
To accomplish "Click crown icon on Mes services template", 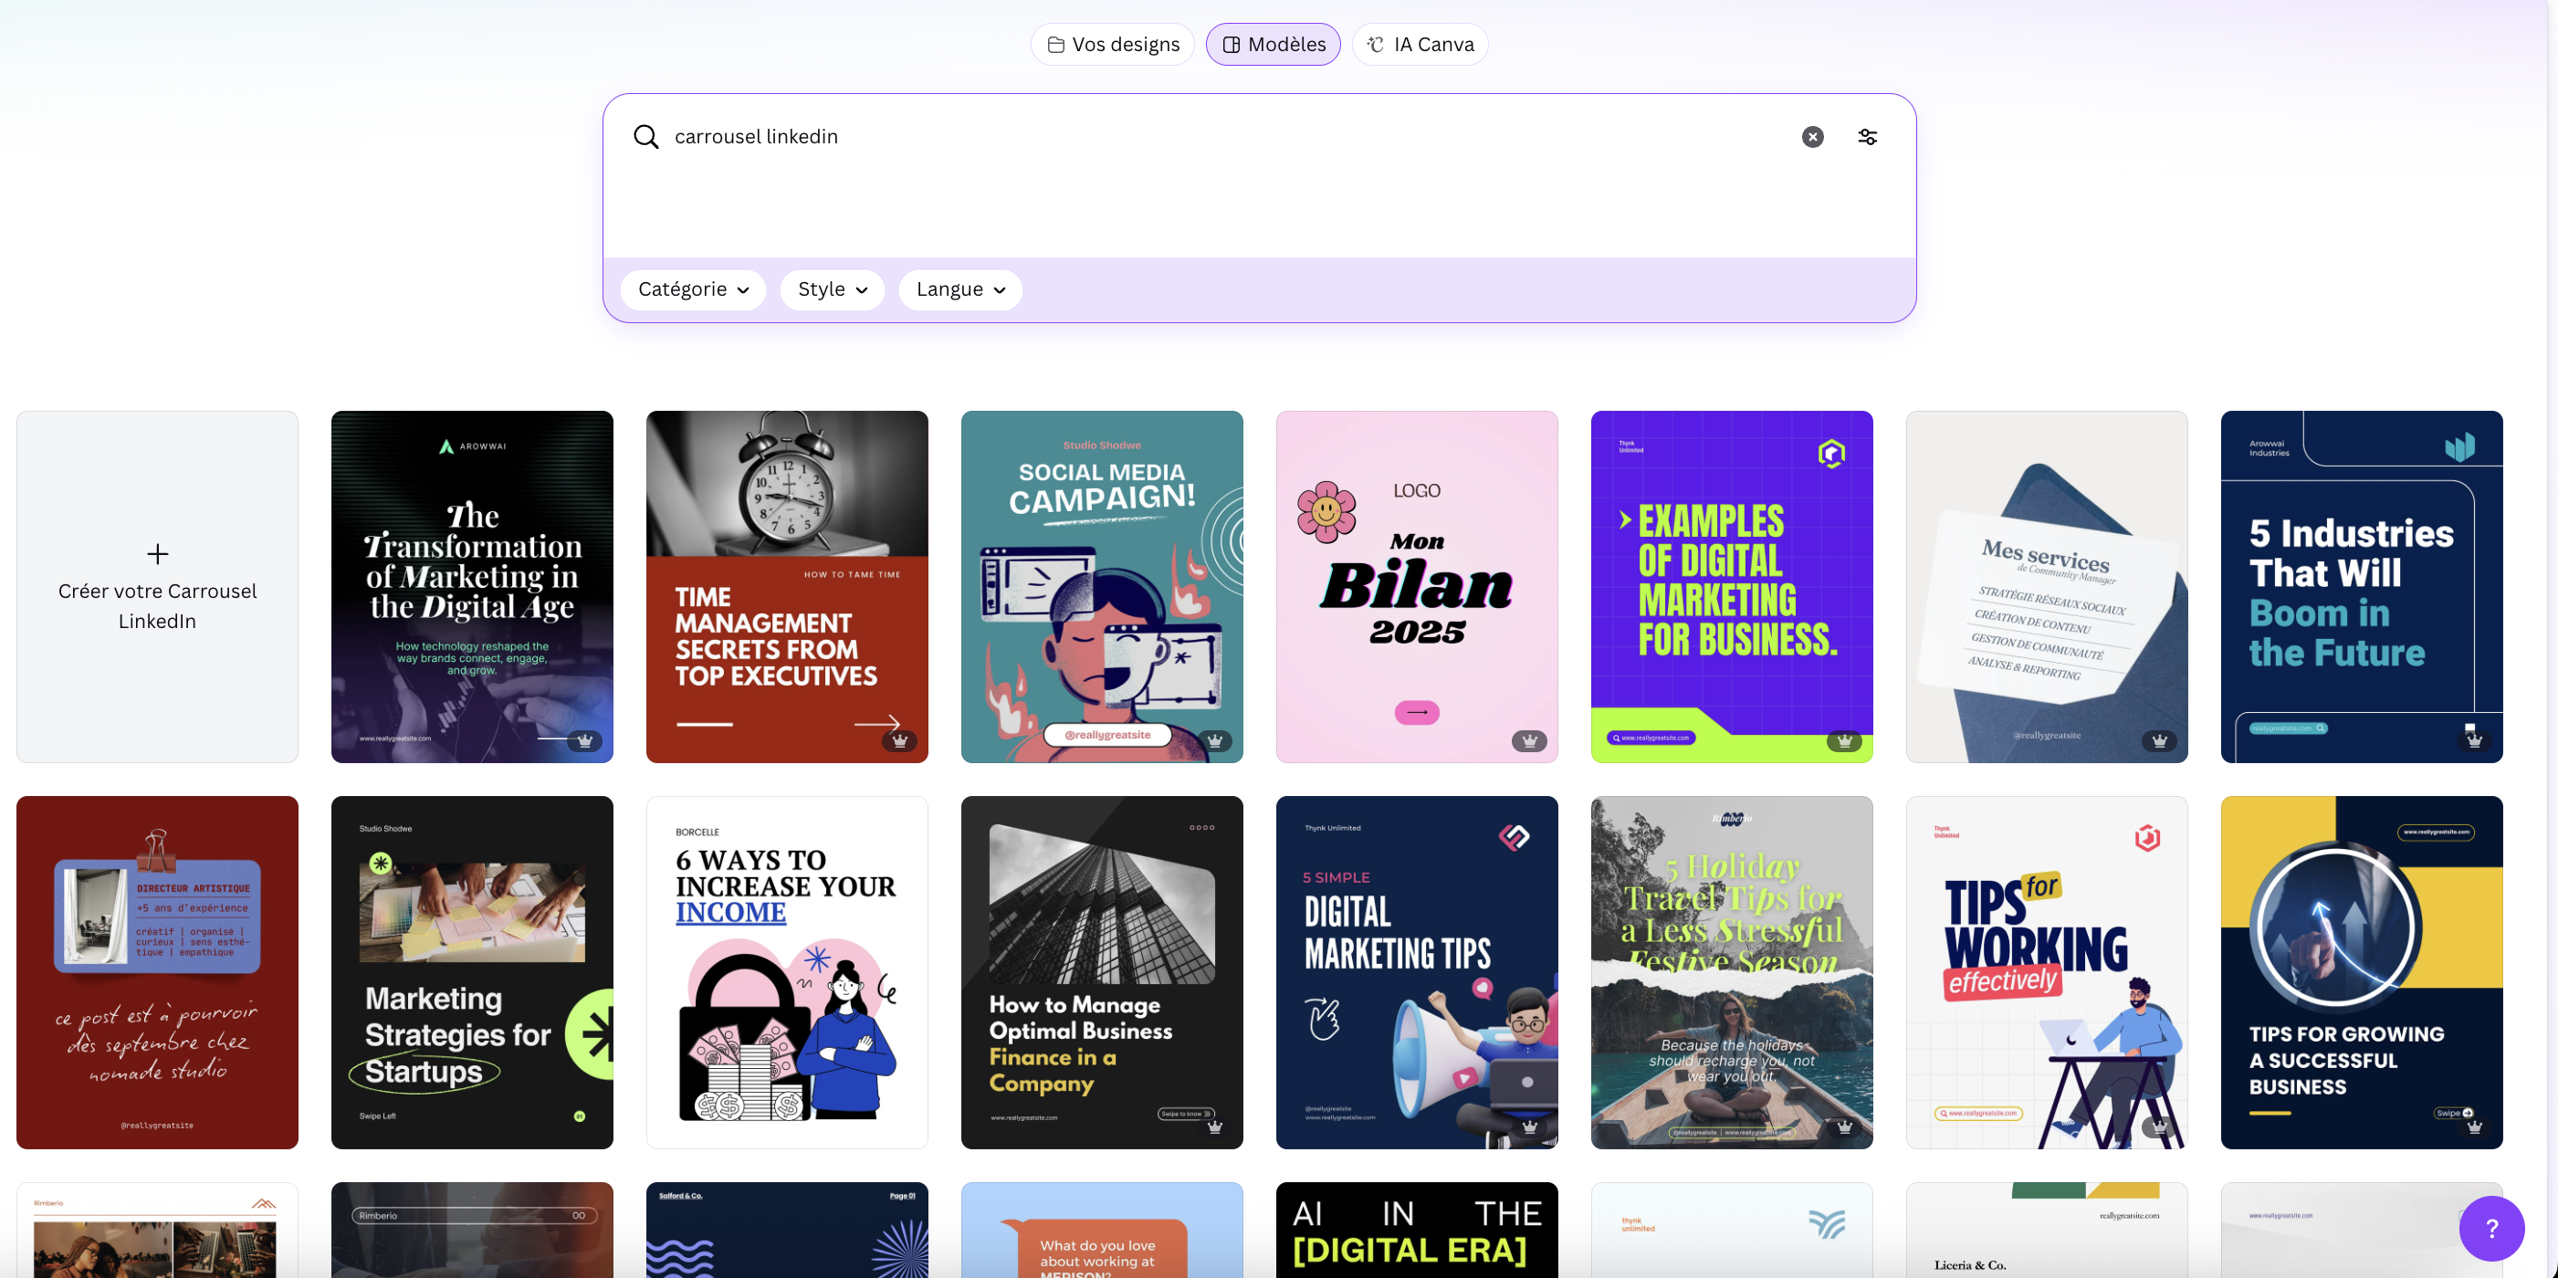I will coord(2159,740).
